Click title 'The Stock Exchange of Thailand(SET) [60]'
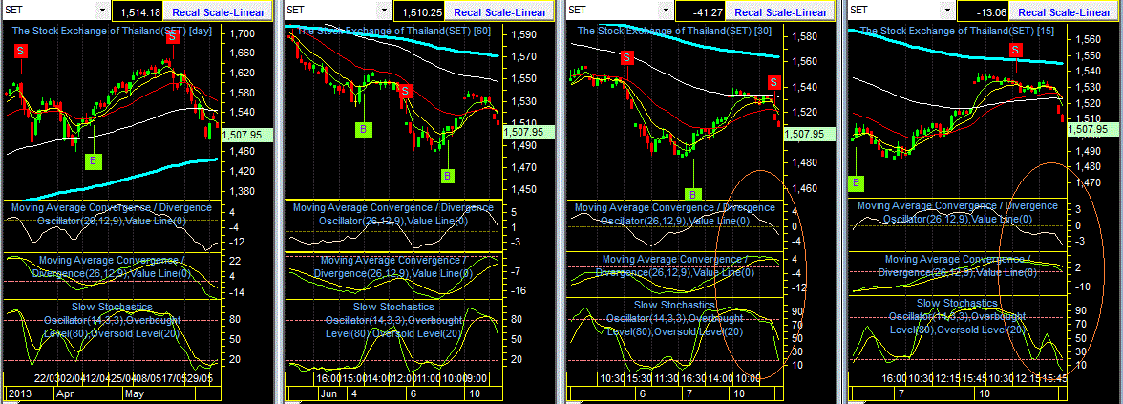The height and width of the screenshot is (404, 1123). pyautogui.click(x=393, y=31)
